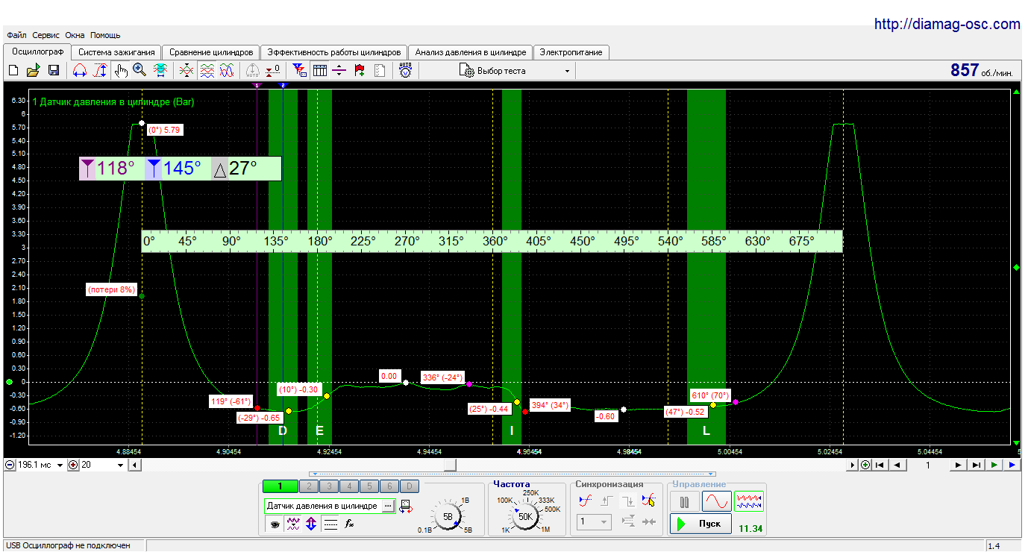Click the channel input swap icon
The image size is (1031, 555).
pos(405,507)
